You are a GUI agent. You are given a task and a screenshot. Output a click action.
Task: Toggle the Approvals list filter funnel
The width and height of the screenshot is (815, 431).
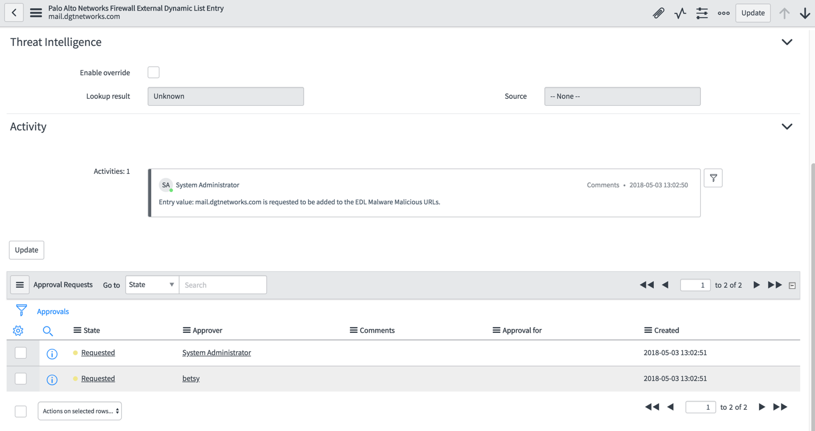22,310
